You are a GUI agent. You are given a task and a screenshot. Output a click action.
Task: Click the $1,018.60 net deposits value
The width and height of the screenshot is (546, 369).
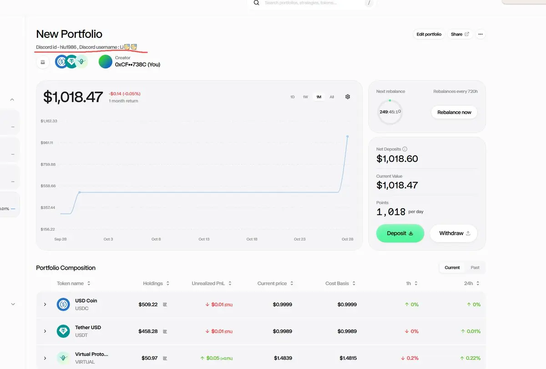(x=397, y=159)
